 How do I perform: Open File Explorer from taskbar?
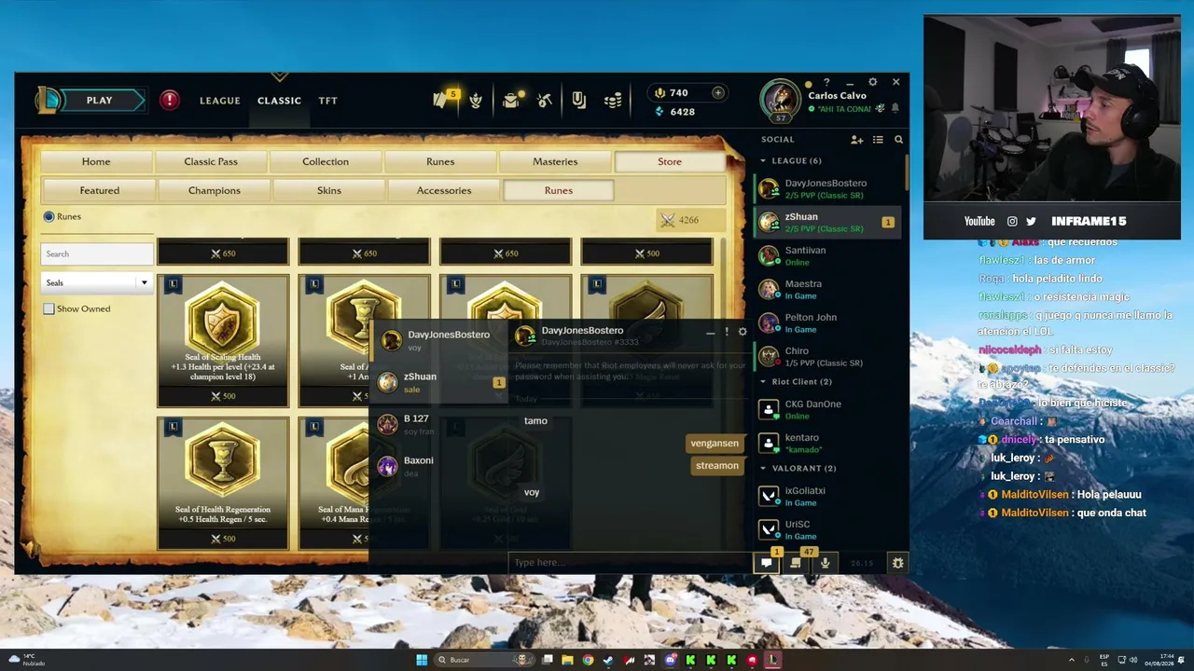pos(567,660)
